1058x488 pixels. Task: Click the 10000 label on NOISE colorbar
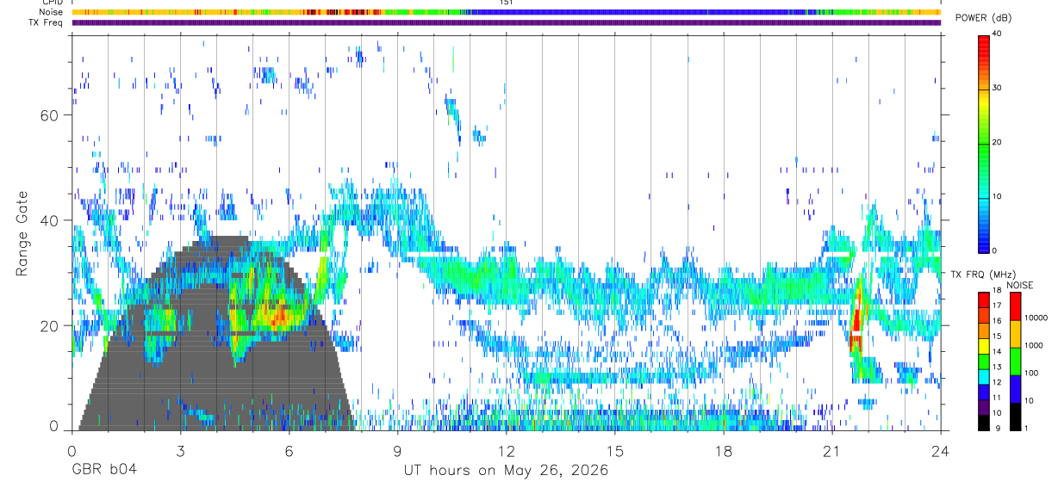point(1036,318)
